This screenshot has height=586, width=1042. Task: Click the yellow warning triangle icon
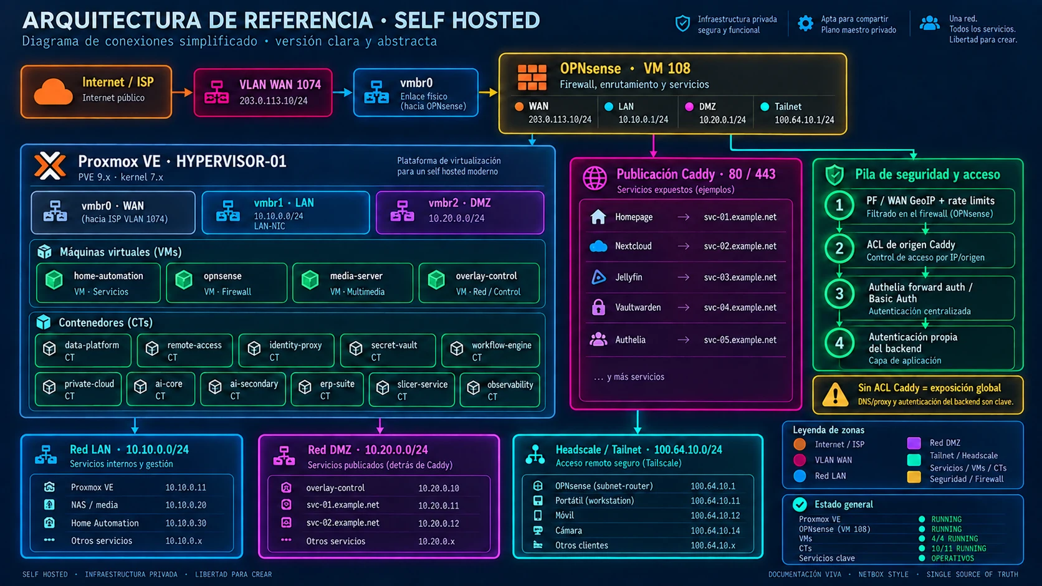pyautogui.click(x=835, y=395)
